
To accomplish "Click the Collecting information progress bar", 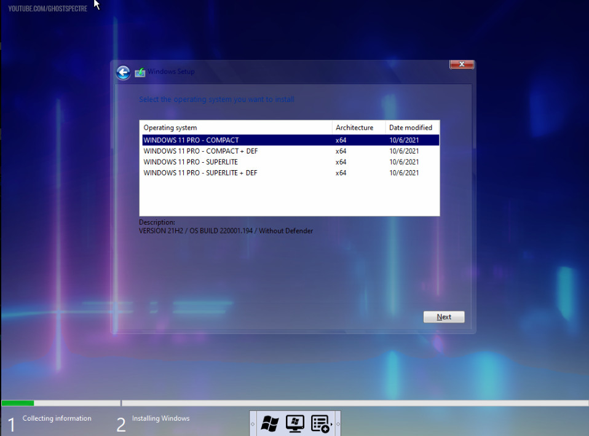I will pos(61,403).
